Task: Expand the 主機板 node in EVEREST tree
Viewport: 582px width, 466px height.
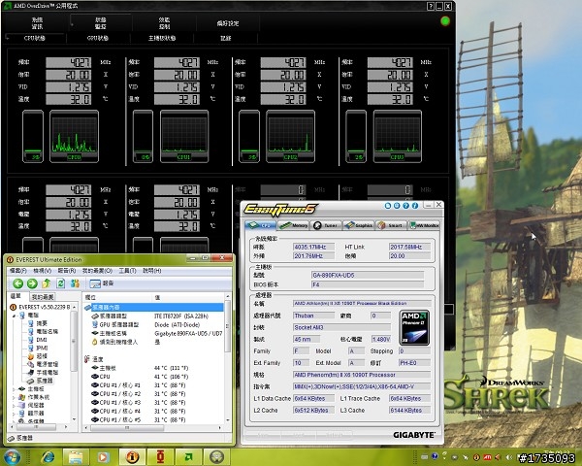Action: click(x=15, y=389)
